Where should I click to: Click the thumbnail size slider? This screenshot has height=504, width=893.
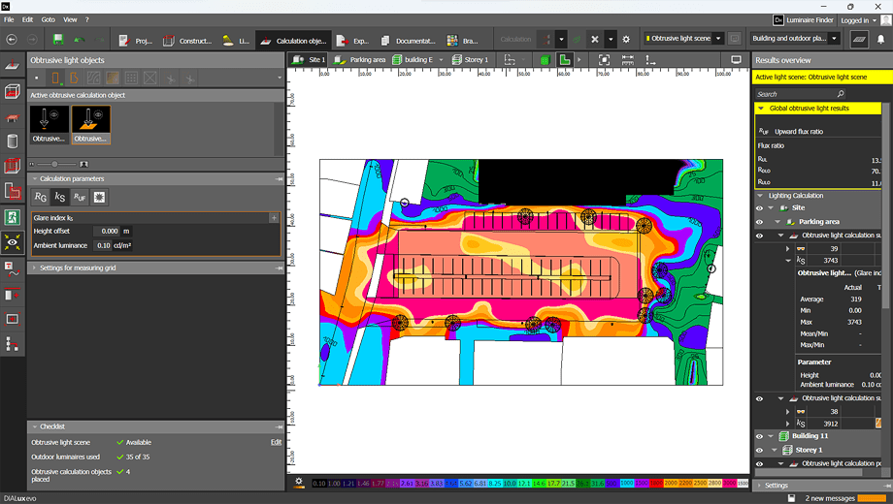(x=54, y=164)
